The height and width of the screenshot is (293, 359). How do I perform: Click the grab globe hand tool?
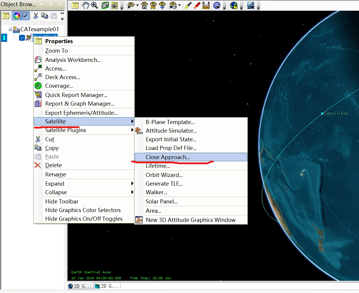pos(86,5)
